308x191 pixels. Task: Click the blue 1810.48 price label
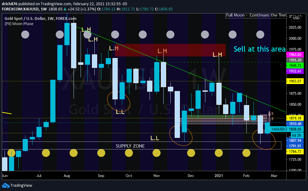point(295,123)
